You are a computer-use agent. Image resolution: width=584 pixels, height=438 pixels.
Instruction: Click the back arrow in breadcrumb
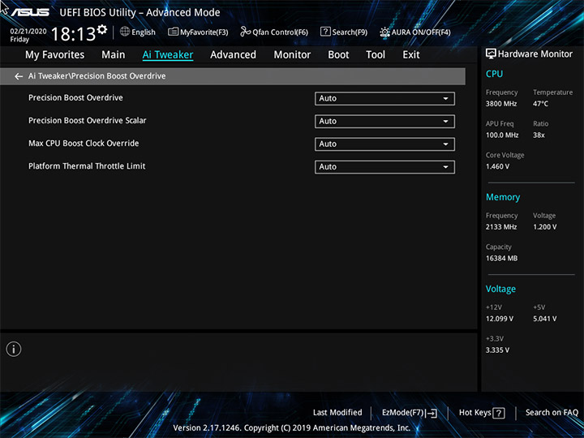click(18, 76)
